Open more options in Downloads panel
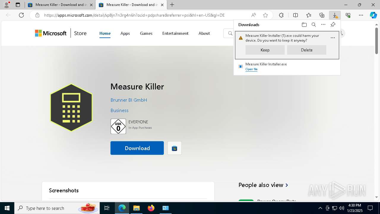The height and width of the screenshot is (214, 380). tap(323, 25)
